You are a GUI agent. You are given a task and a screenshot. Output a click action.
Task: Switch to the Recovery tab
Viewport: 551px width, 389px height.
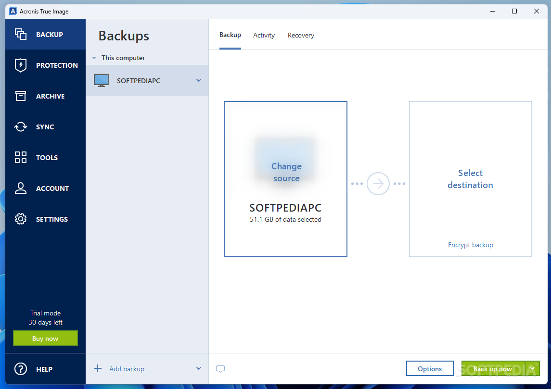[x=301, y=35]
